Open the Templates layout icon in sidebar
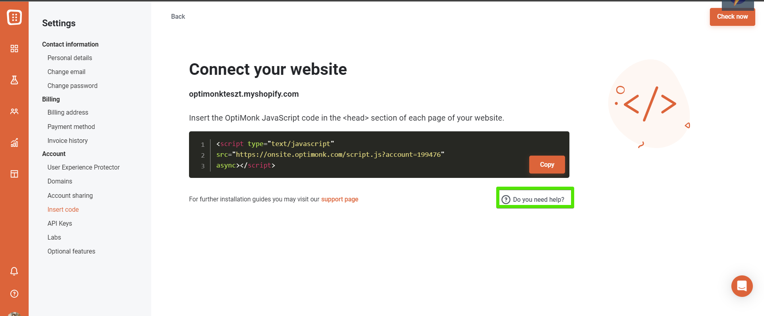This screenshot has width=764, height=316. point(14,174)
